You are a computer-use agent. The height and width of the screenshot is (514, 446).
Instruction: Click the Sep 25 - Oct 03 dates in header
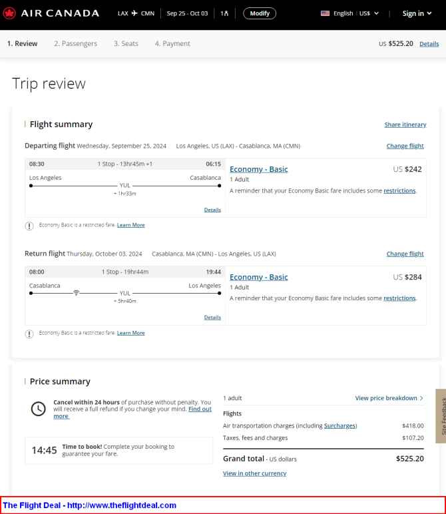(x=187, y=13)
